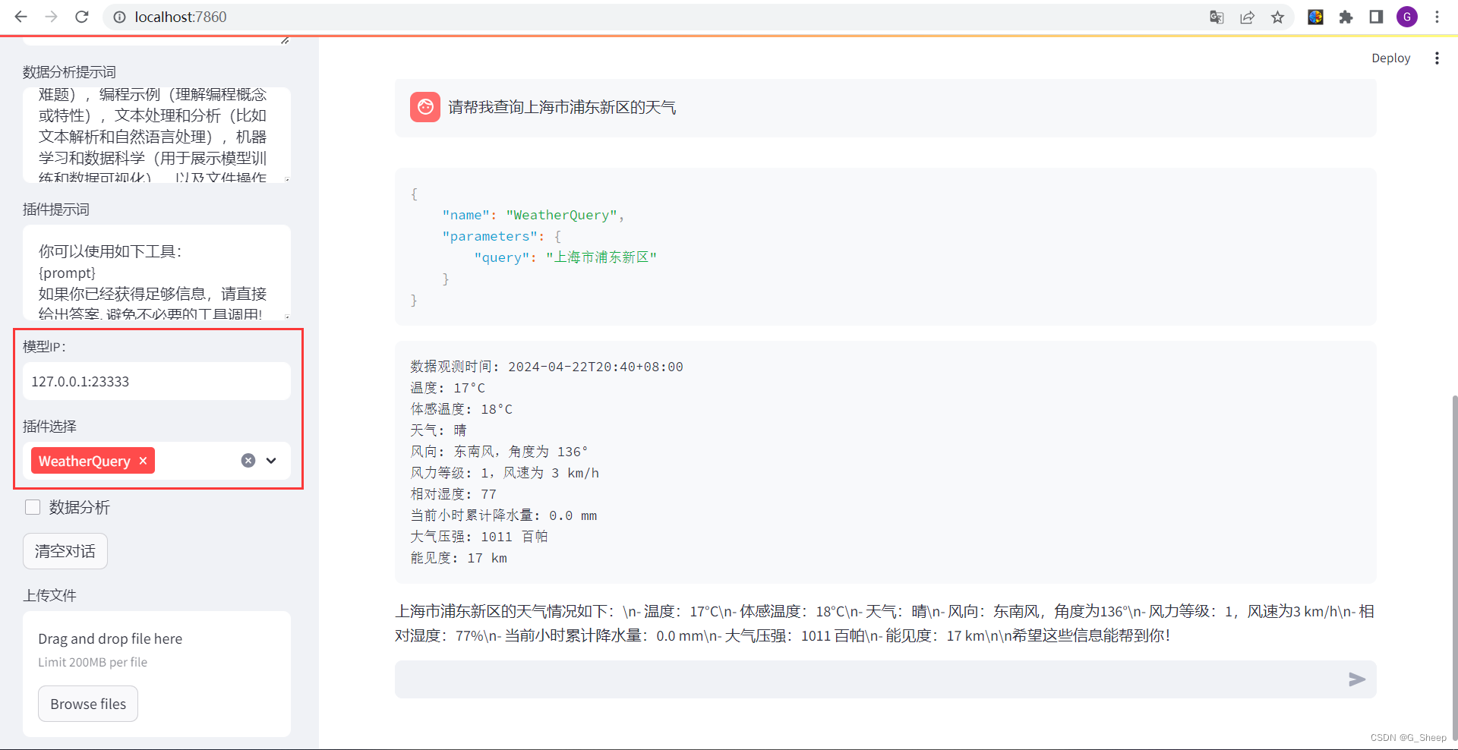Remove the WeatherQuery plugin tag
Image resolution: width=1458 pixels, height=750 pixels.
143,461
